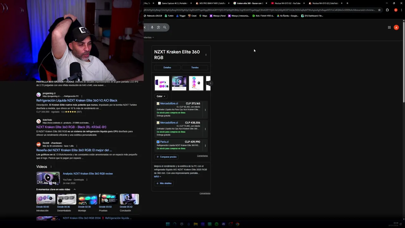
Task: Show next product images with arrow
Action: pyautogui.click(x=210, y=83)
